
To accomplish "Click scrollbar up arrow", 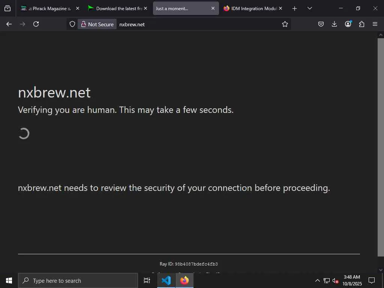I will pos(381,35).
